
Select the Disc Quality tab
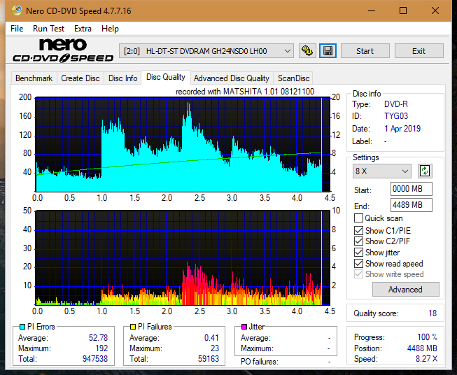click(166, 77)
